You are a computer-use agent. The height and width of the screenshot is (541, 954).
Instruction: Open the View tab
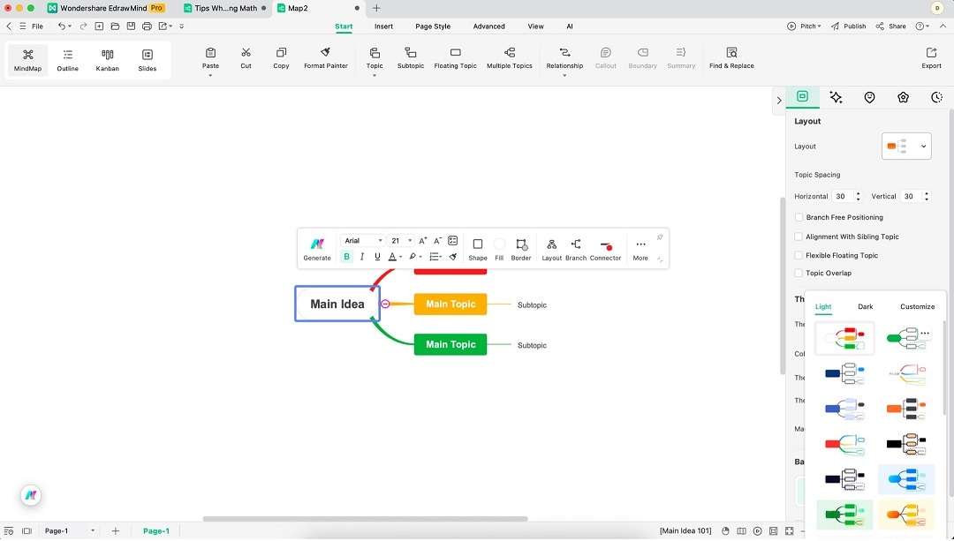(x=535, y=26)
